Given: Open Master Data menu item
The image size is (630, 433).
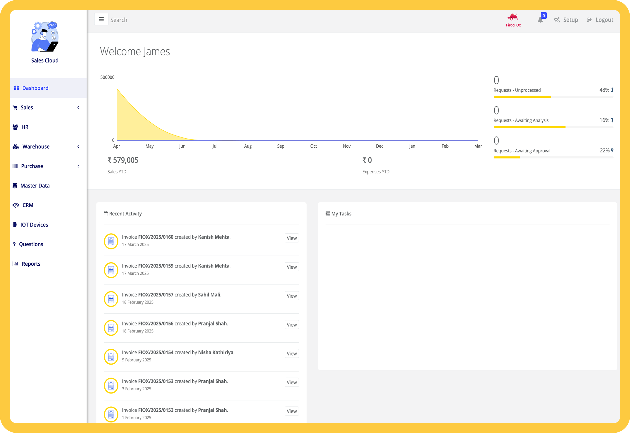Looking at the screenshot, I should tap(35, 186).
